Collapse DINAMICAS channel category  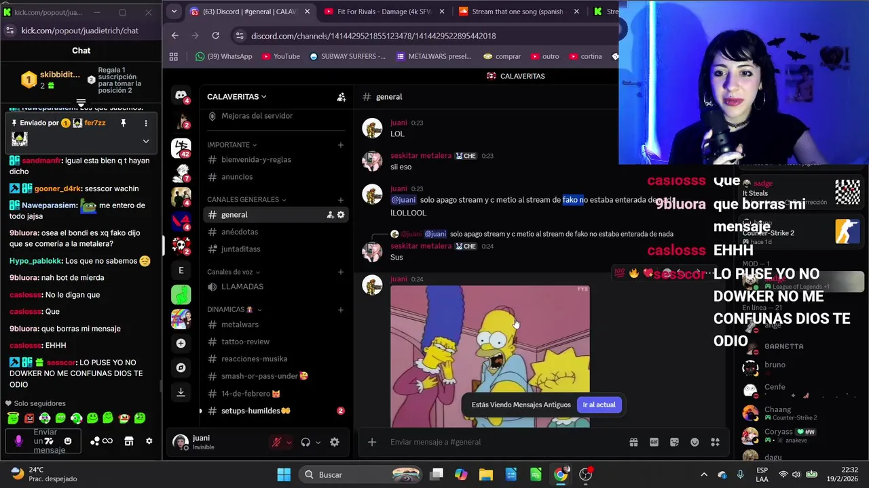point(234,310)
